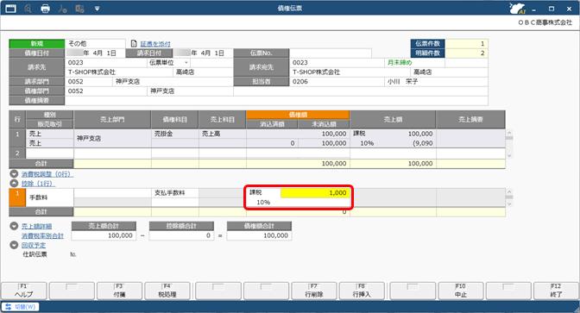580x313 pixels.
Task: Click the 控除額合計 value field
Action: pos(181,235)
